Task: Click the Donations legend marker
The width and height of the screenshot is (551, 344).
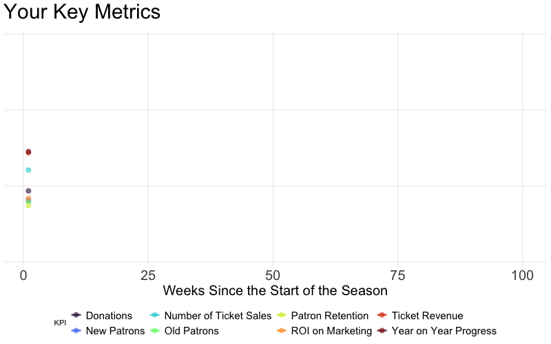Action: (76, 315)
